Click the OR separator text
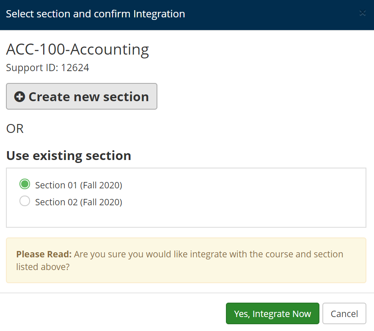Screen dimensions: 374x331 (15, 129)
